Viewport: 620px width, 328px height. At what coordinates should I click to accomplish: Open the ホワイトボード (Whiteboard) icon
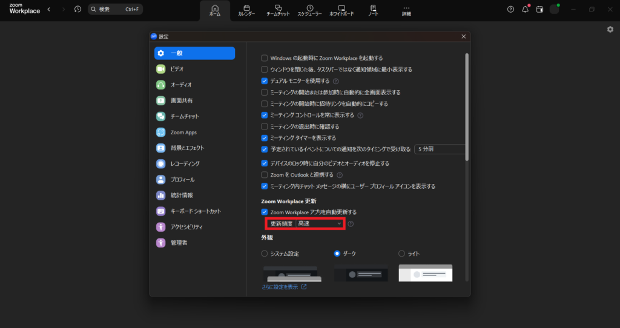[341, 10]
